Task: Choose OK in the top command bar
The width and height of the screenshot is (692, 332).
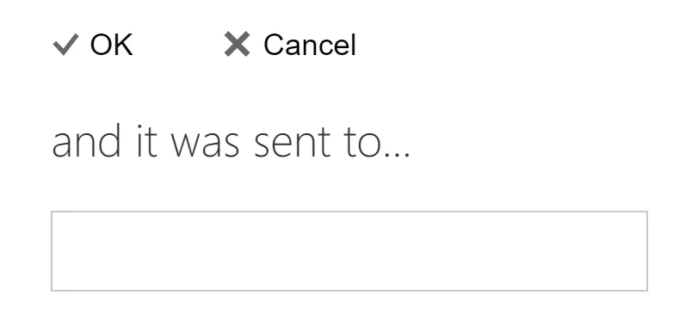Action: [x=93, y=45]
